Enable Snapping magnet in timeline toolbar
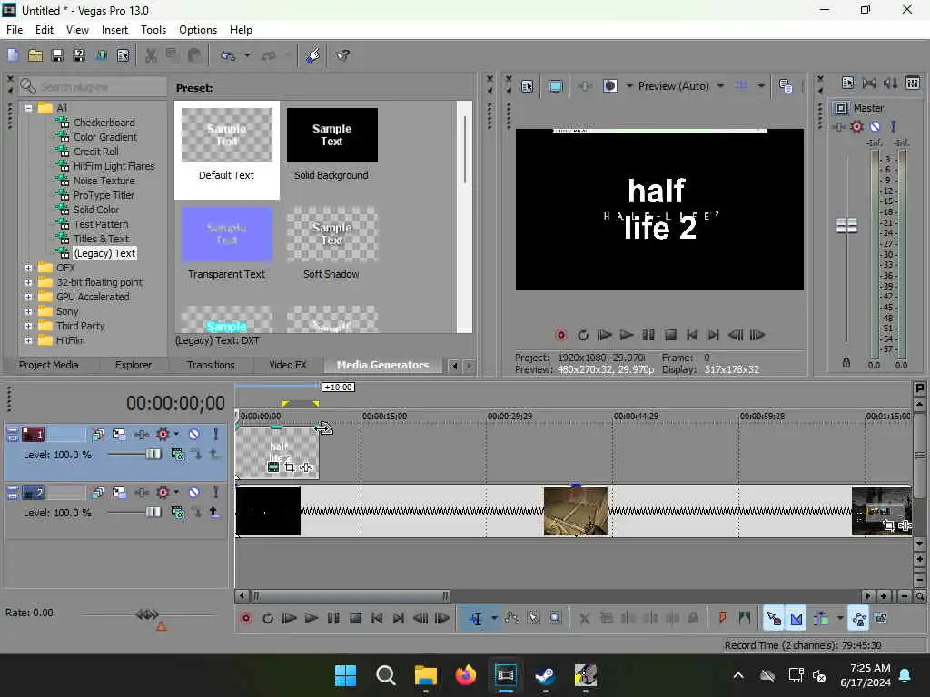The image size is (930, 697). pyautogui.click(x=774, y=619)
